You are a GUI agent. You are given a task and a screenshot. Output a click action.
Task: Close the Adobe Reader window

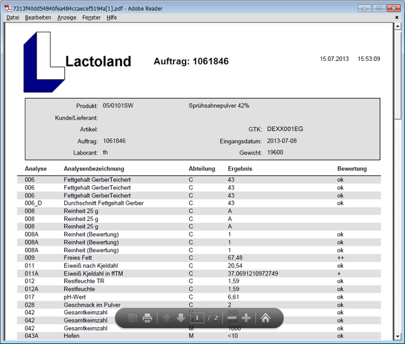[x=394, y=8]
